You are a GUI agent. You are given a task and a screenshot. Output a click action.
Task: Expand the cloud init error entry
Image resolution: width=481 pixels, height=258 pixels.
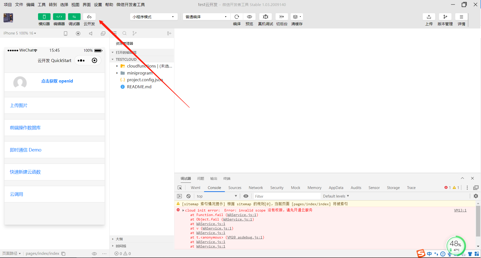[x=183, y=210]
